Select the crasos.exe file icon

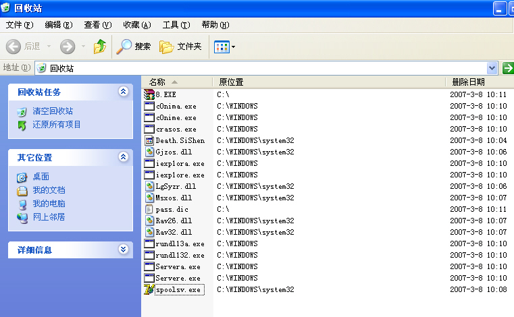[x=149, y=129]
